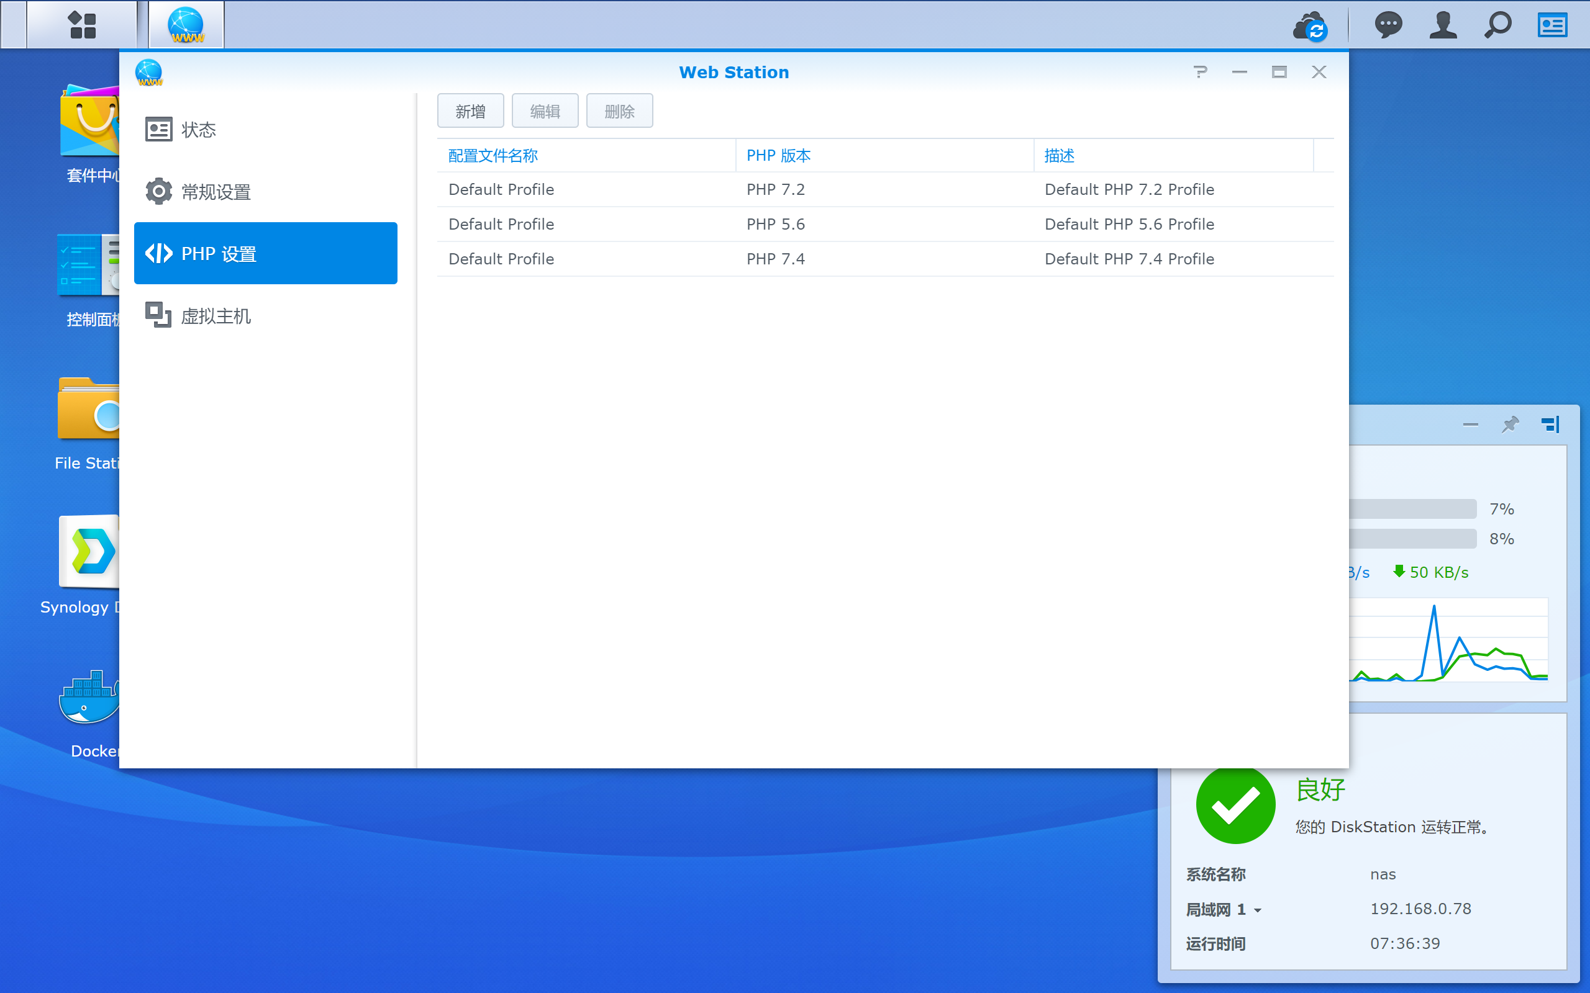
Task: Click the 50 KB/s download rate
Action: pos(1431,573)
